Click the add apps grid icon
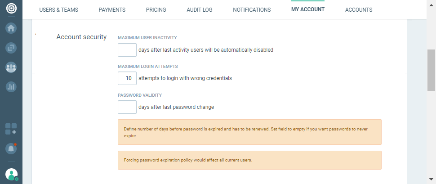436x184 pixels. pos(11,129)
